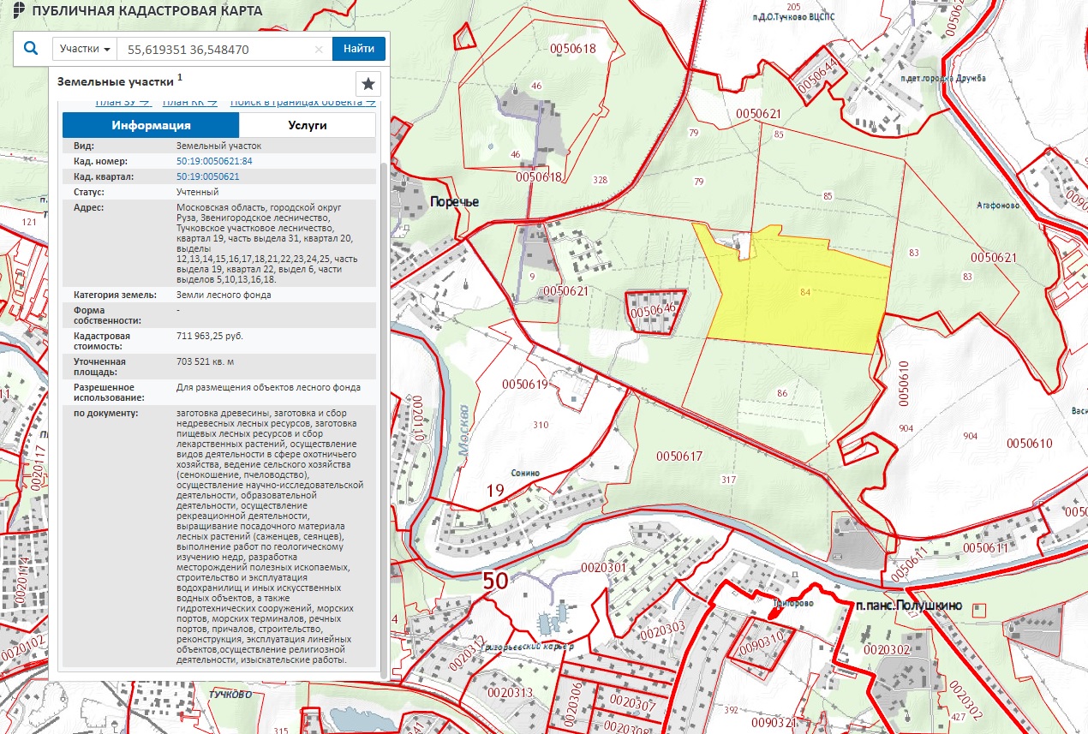The image size is (1088, 734).
Task: Open the План КК link
Action: point(189,103)
